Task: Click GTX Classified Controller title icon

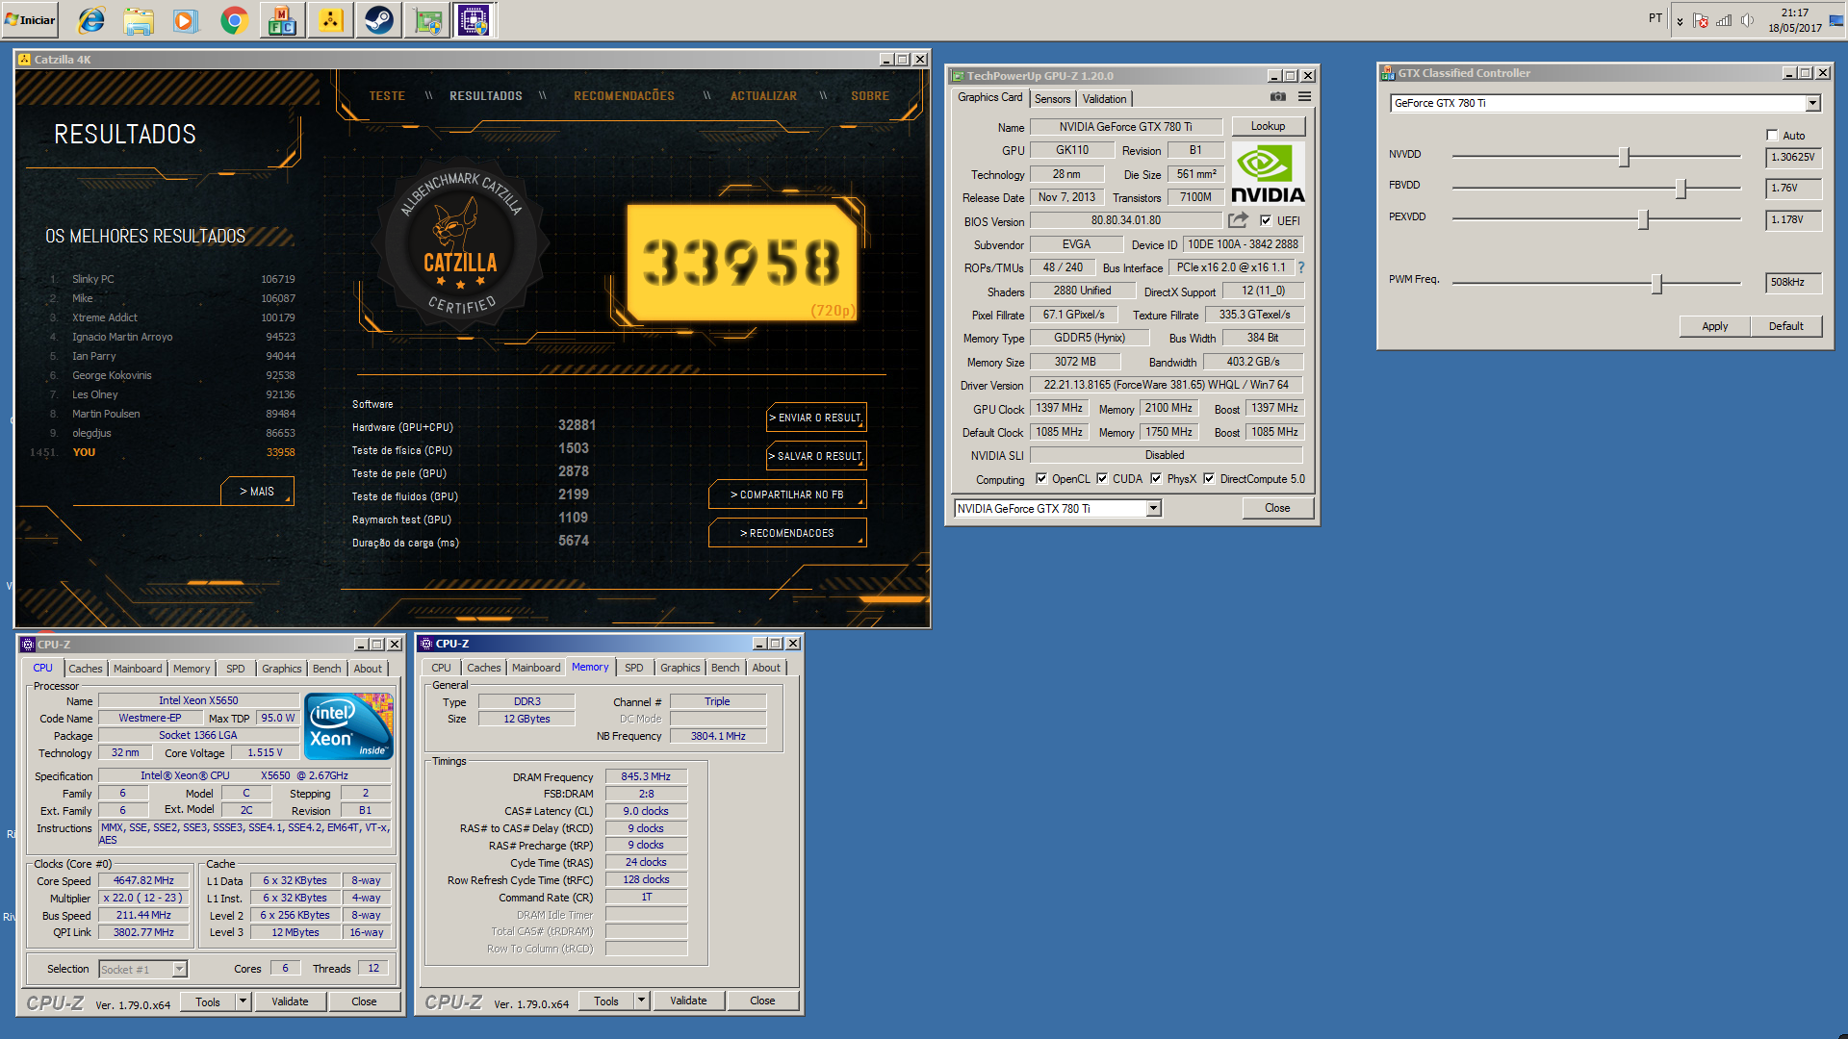Action: coord(1388,73)
